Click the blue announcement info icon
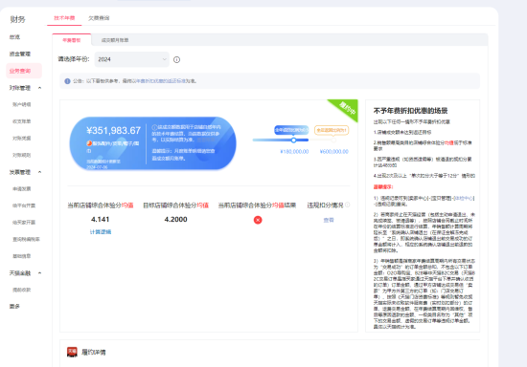Screen dimensions: 527x367 click(x=67, y=81)
